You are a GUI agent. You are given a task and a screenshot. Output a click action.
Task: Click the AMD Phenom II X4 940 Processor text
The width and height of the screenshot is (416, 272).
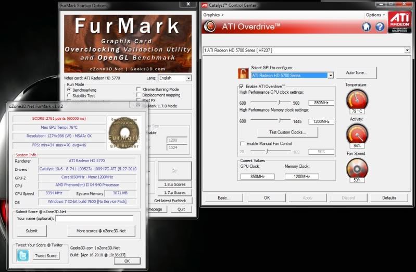tap(87, 185)
